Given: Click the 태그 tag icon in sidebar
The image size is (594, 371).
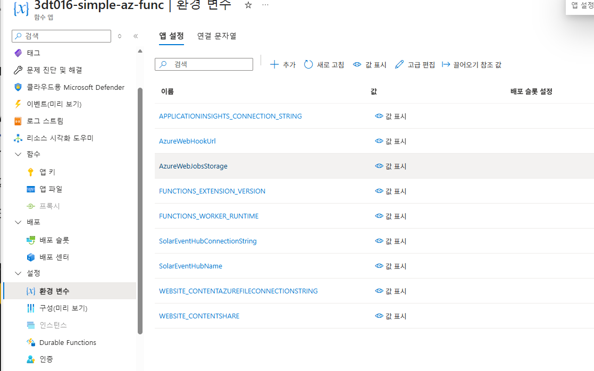Looking at the screenshot, I should 18,53.
